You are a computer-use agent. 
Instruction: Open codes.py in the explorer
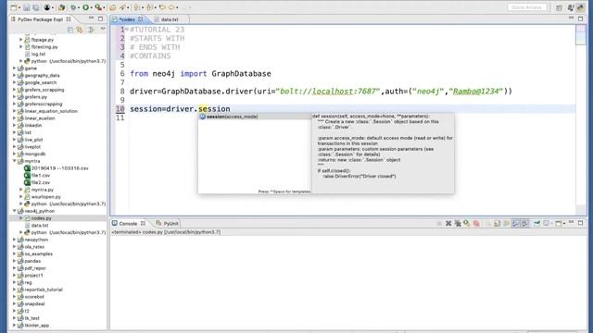point(41,218)
